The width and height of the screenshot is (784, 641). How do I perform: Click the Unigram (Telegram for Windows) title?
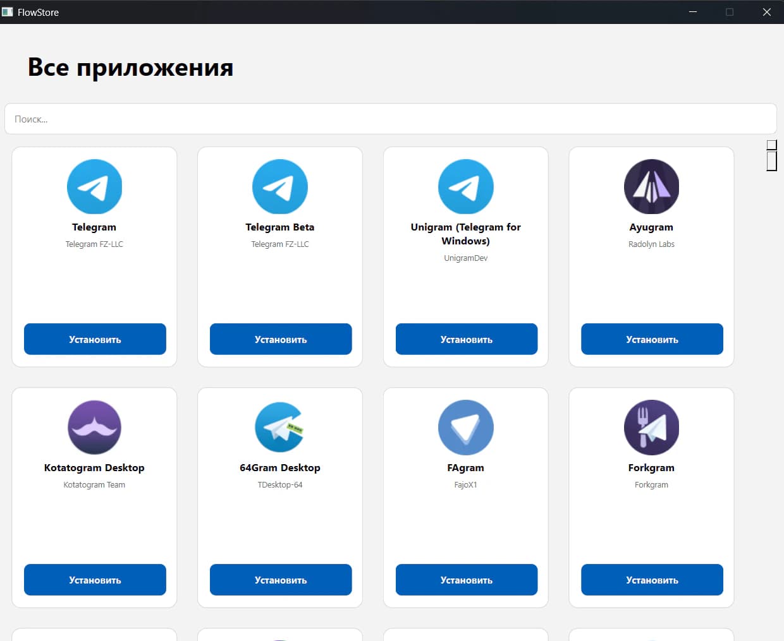[x=466, y=234]
